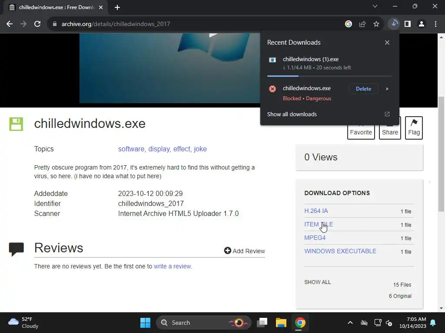
Task: Delete the blocked chilledwindows.exe download
Action: [x=363, y=89]
